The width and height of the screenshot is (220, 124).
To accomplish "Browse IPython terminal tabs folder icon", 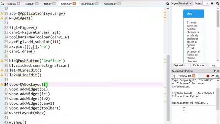I will (173, 76).
